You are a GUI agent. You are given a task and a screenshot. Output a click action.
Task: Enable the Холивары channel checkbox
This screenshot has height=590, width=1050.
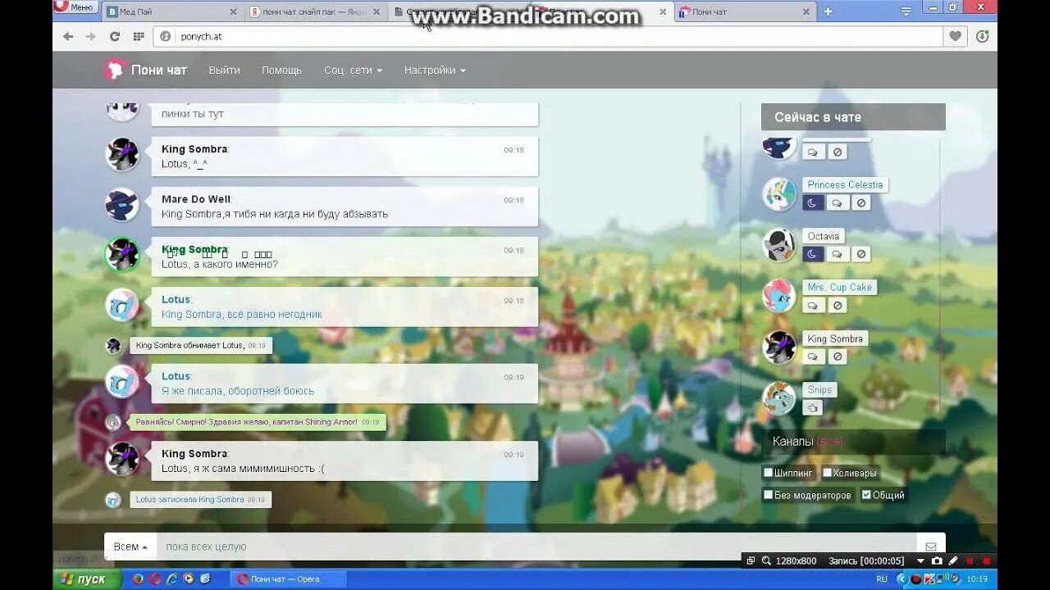(828, 473)
